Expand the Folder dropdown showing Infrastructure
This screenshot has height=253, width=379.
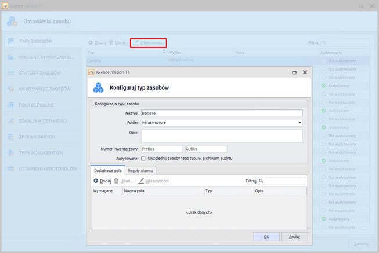tap(299, 123)
